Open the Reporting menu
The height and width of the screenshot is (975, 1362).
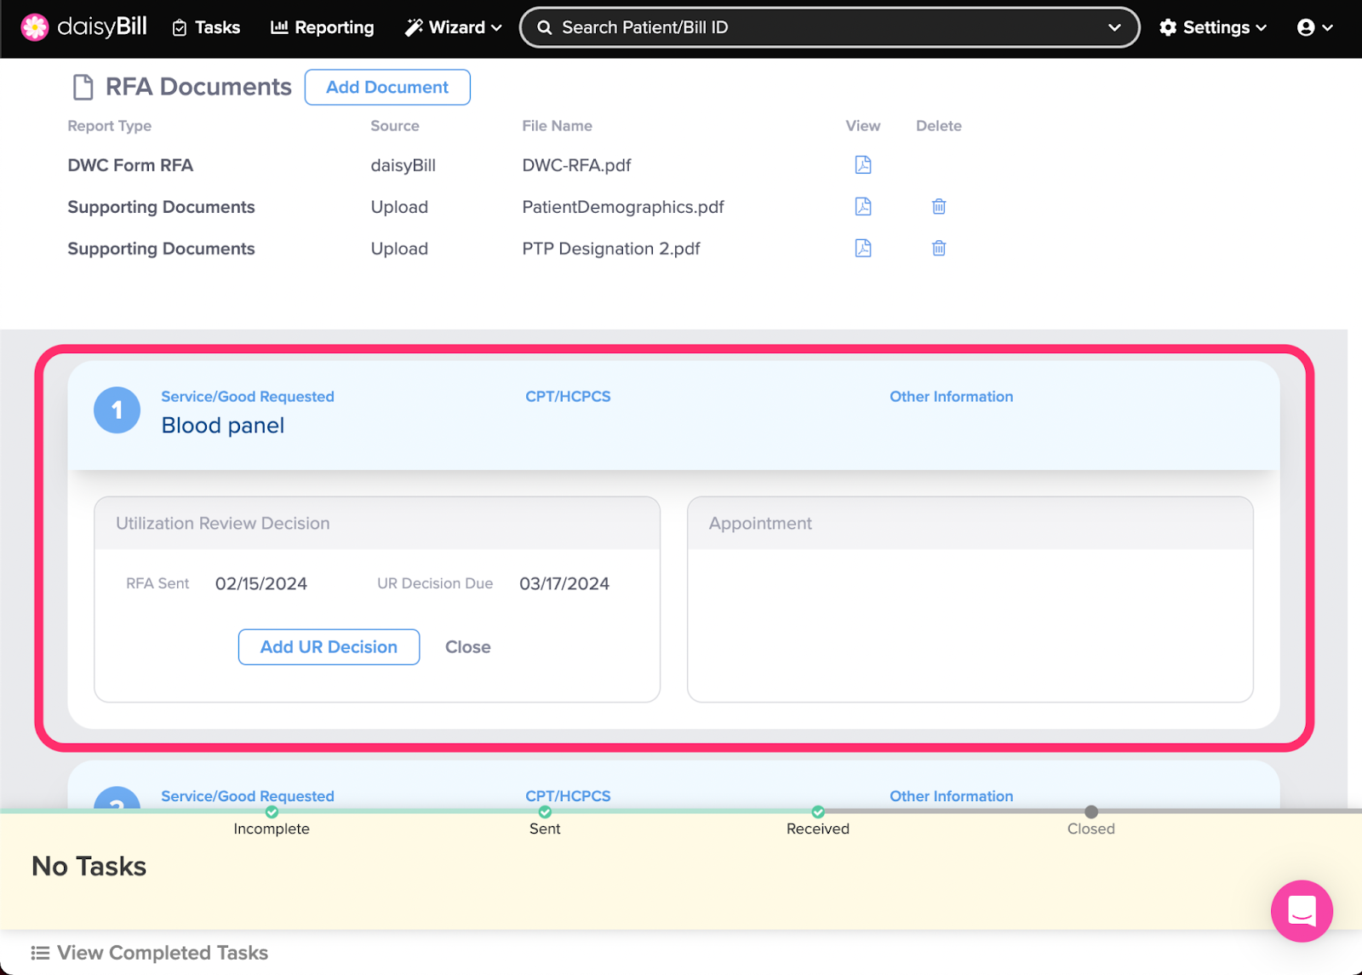pos(322,27)
